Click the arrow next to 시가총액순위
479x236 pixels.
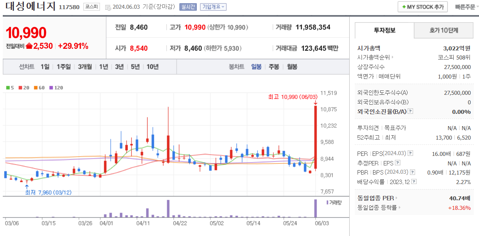click(392, 58)
